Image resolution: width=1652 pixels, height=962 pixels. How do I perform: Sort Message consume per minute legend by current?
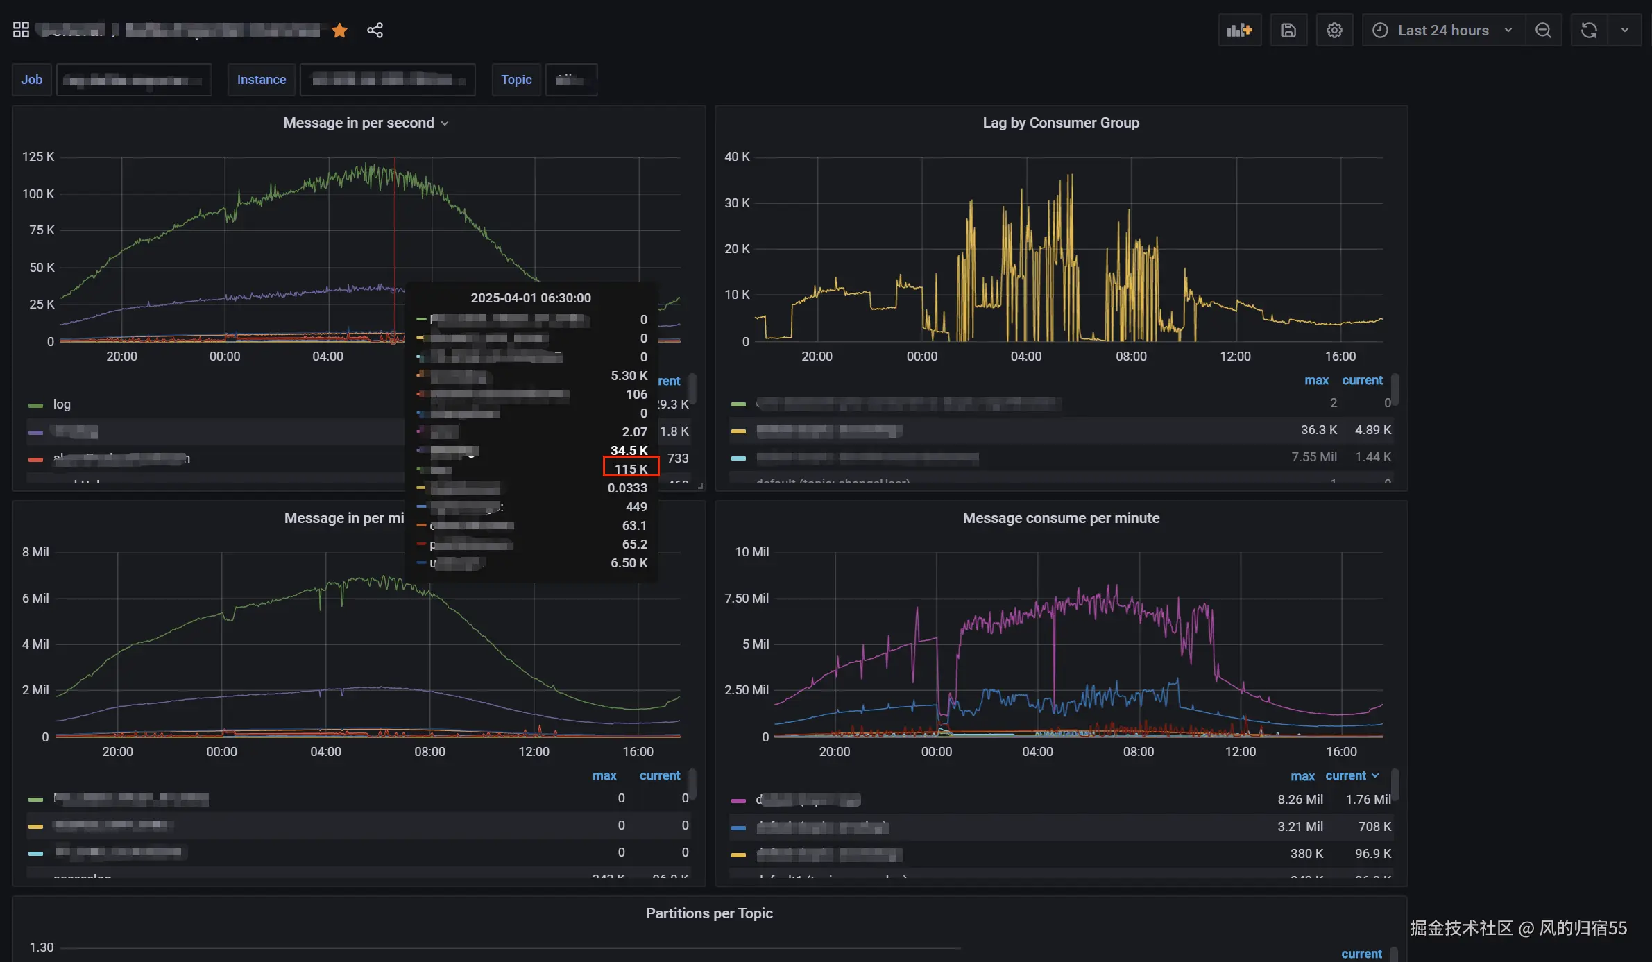coord(1352,775)
